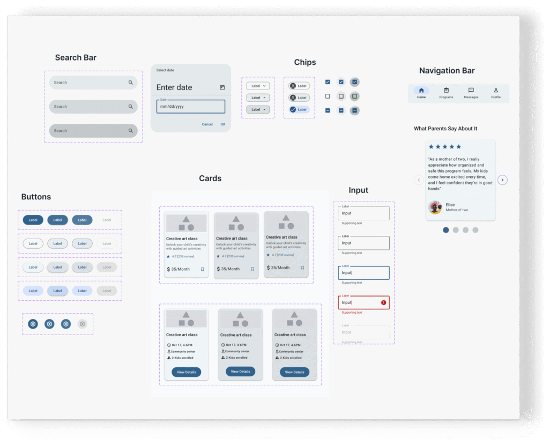Click the Messages chat bubble icon

(471, 91)
